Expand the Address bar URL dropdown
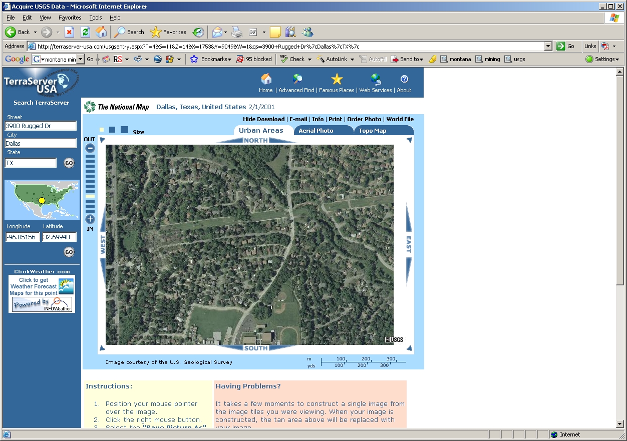 coord(548,46)
